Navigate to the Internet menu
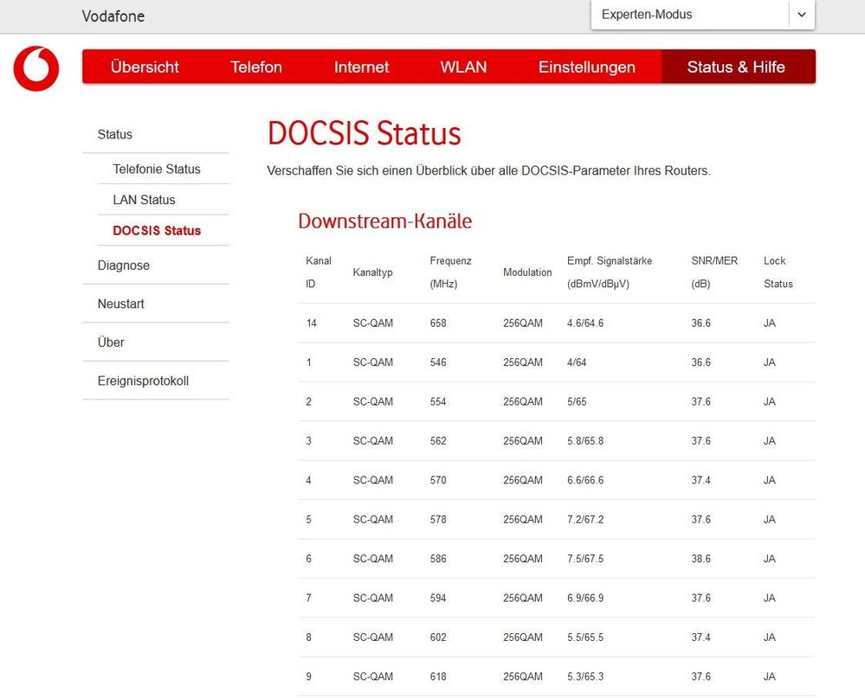 click(361, 67)
